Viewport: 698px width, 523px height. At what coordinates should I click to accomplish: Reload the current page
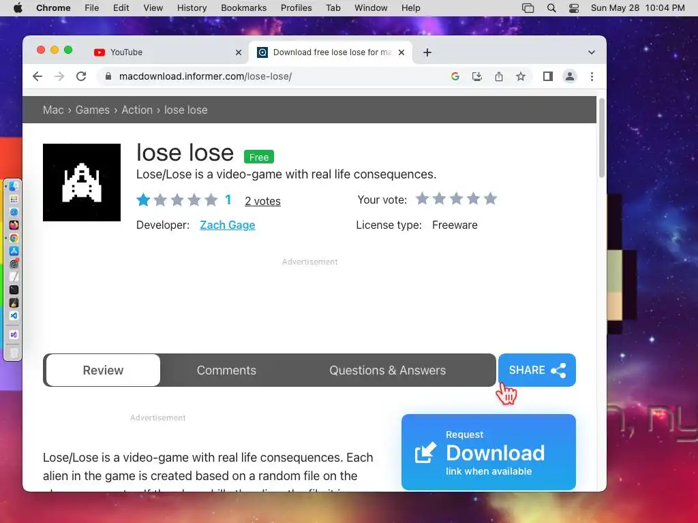tap(81, 76)
